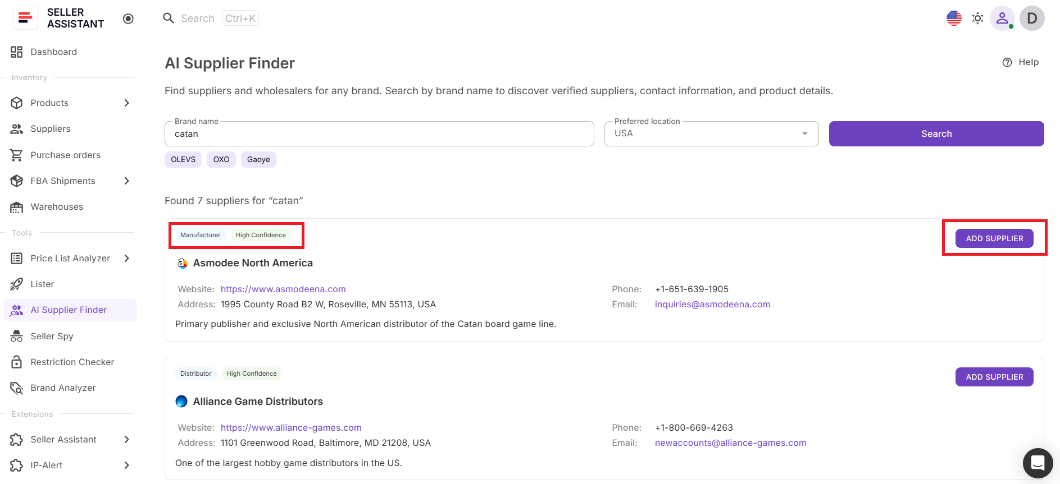Screen dimensions: 1060x484
Task: Click the AI Supplier Finder sidebar icon
Action: (17, 310)
